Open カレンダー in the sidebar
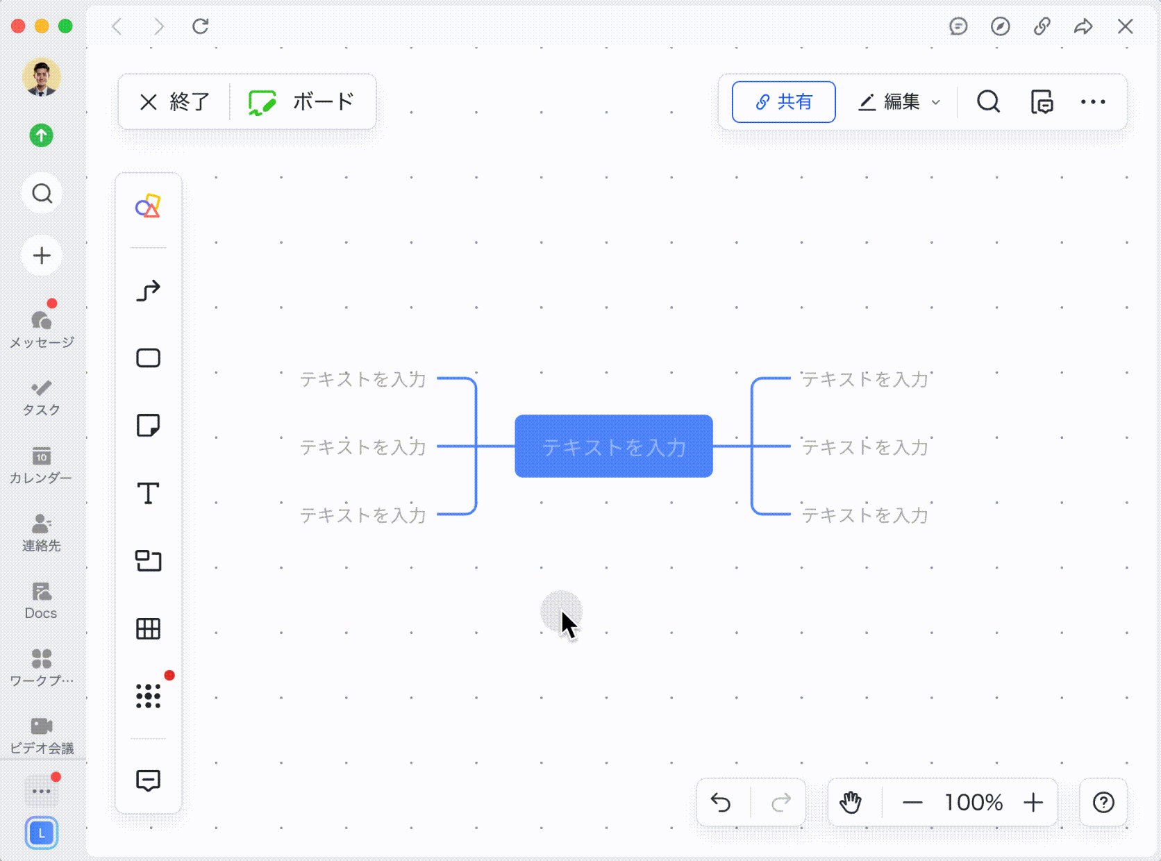Image resolution: width=1161 pixels, height=861 pixels. (x=42, y=465)
